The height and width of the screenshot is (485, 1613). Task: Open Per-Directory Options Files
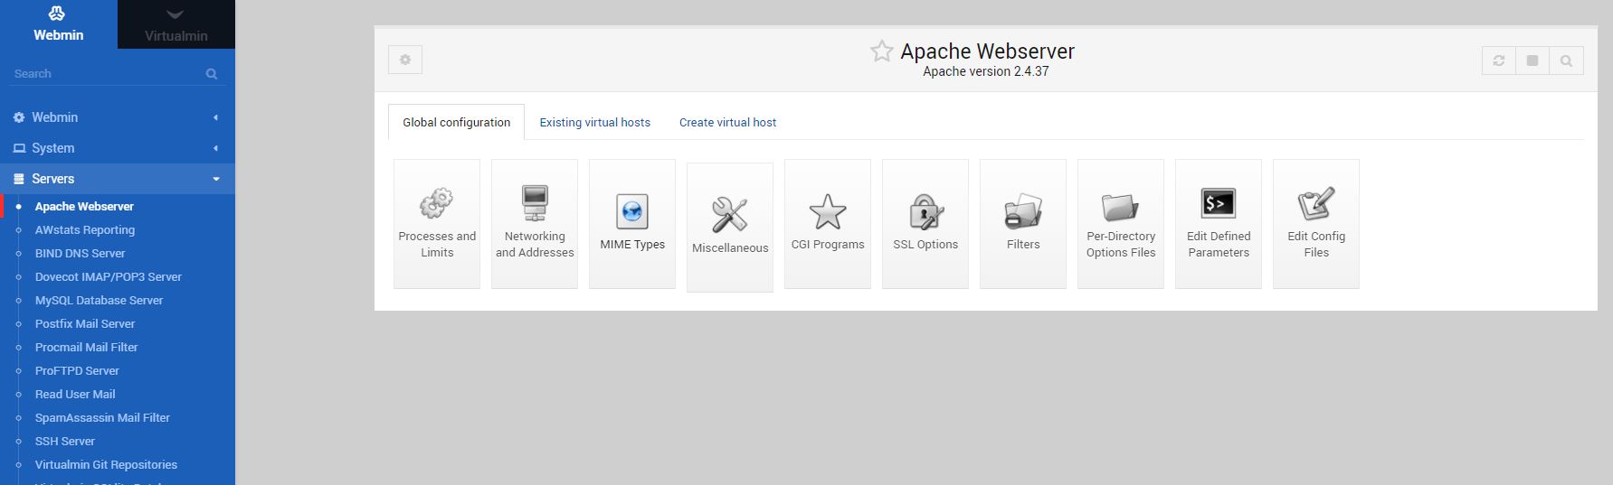click(x=1121, y=224)
